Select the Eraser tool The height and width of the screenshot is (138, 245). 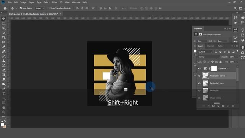click(3, 70)
